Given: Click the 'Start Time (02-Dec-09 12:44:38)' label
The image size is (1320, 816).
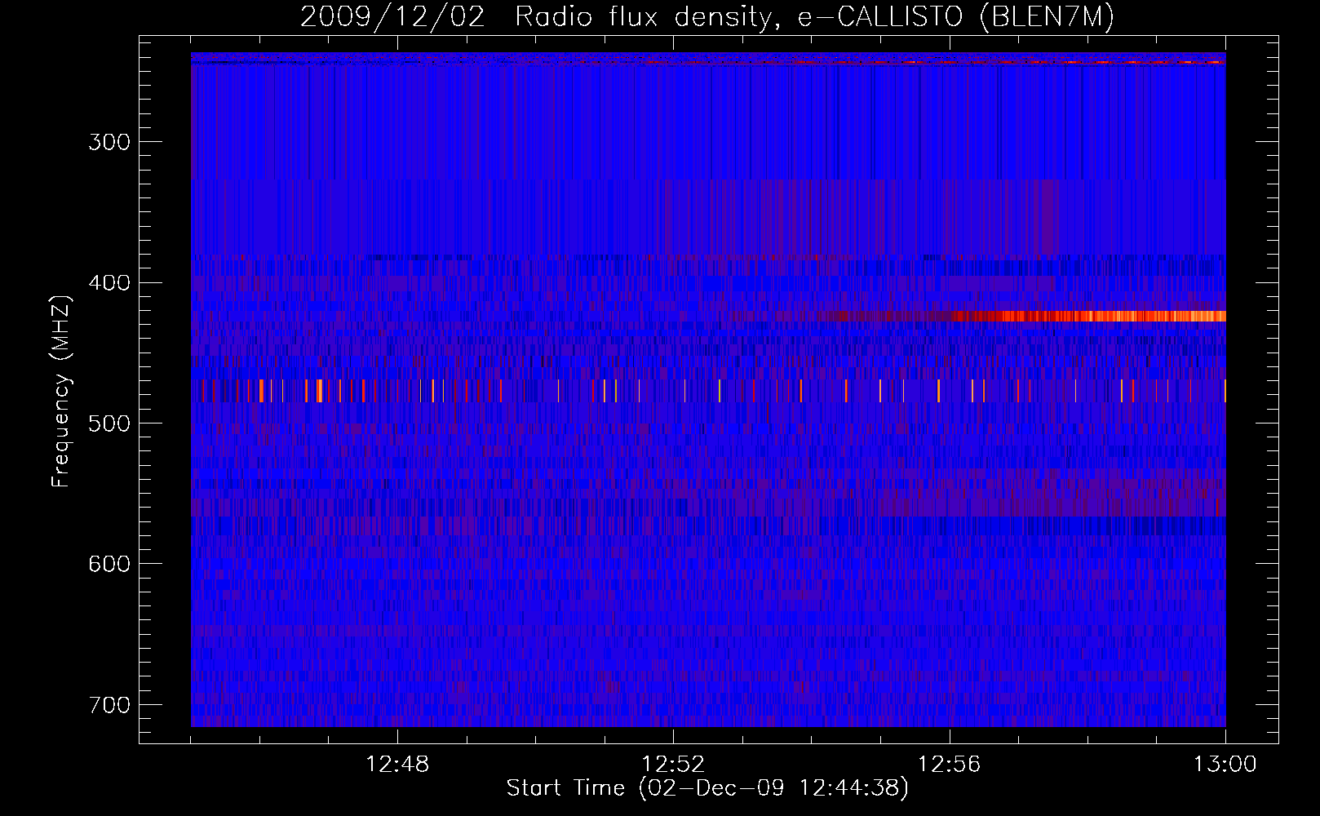Looking at the screenshot, I should pyautogui.click(x=707, y=788).
